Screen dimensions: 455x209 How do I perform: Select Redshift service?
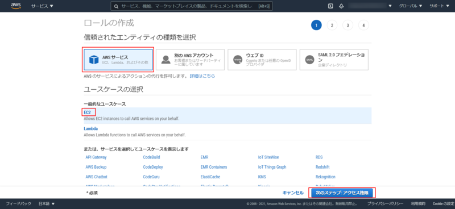coord(322,167)
